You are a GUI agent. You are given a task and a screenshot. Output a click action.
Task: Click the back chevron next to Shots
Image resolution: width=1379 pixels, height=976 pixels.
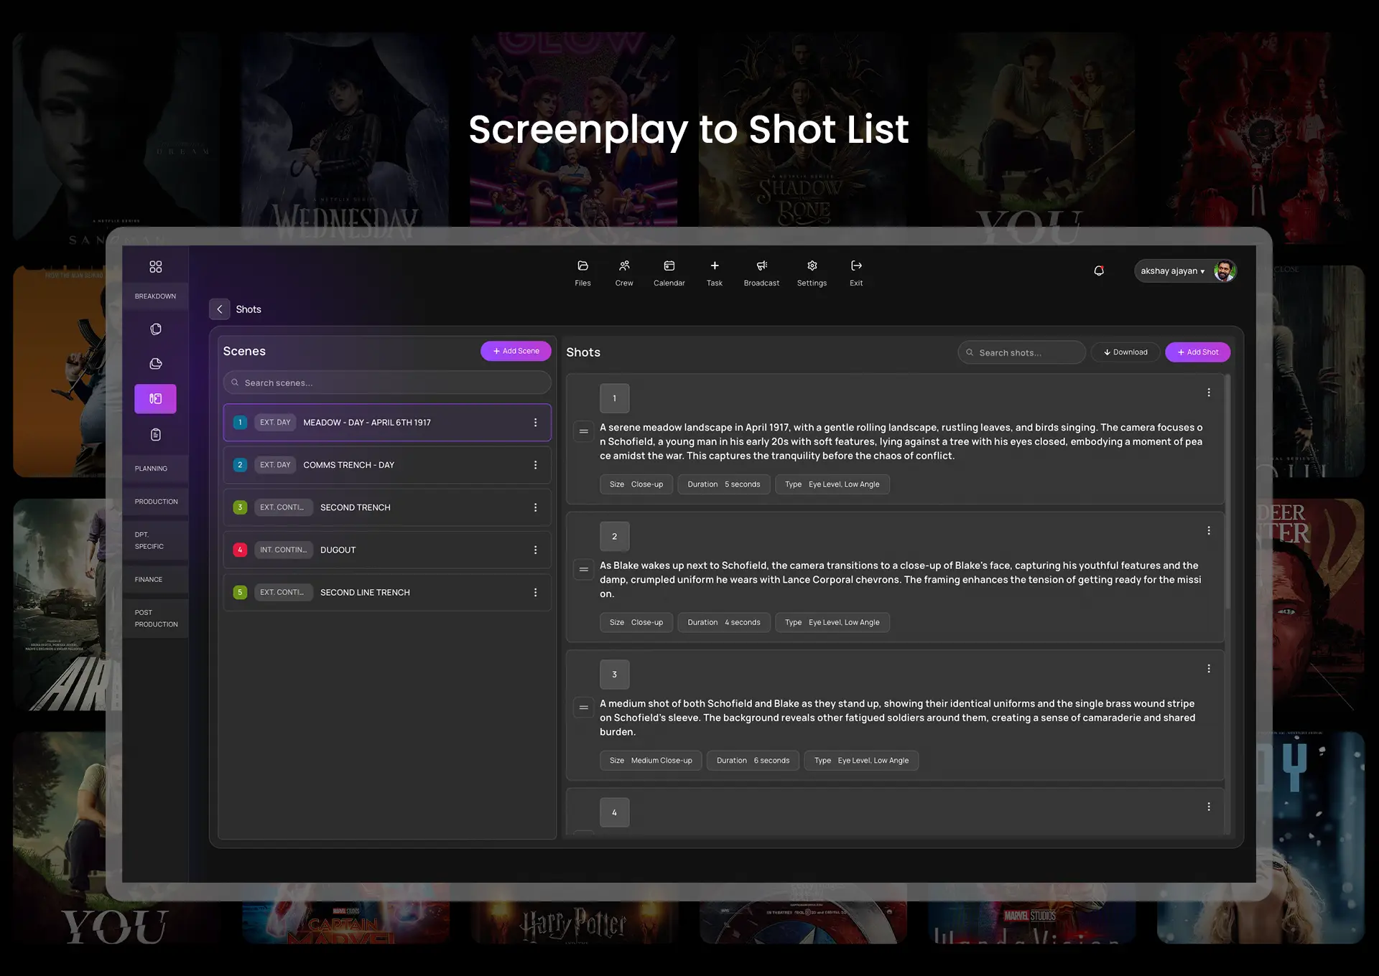tap(220, 309)
